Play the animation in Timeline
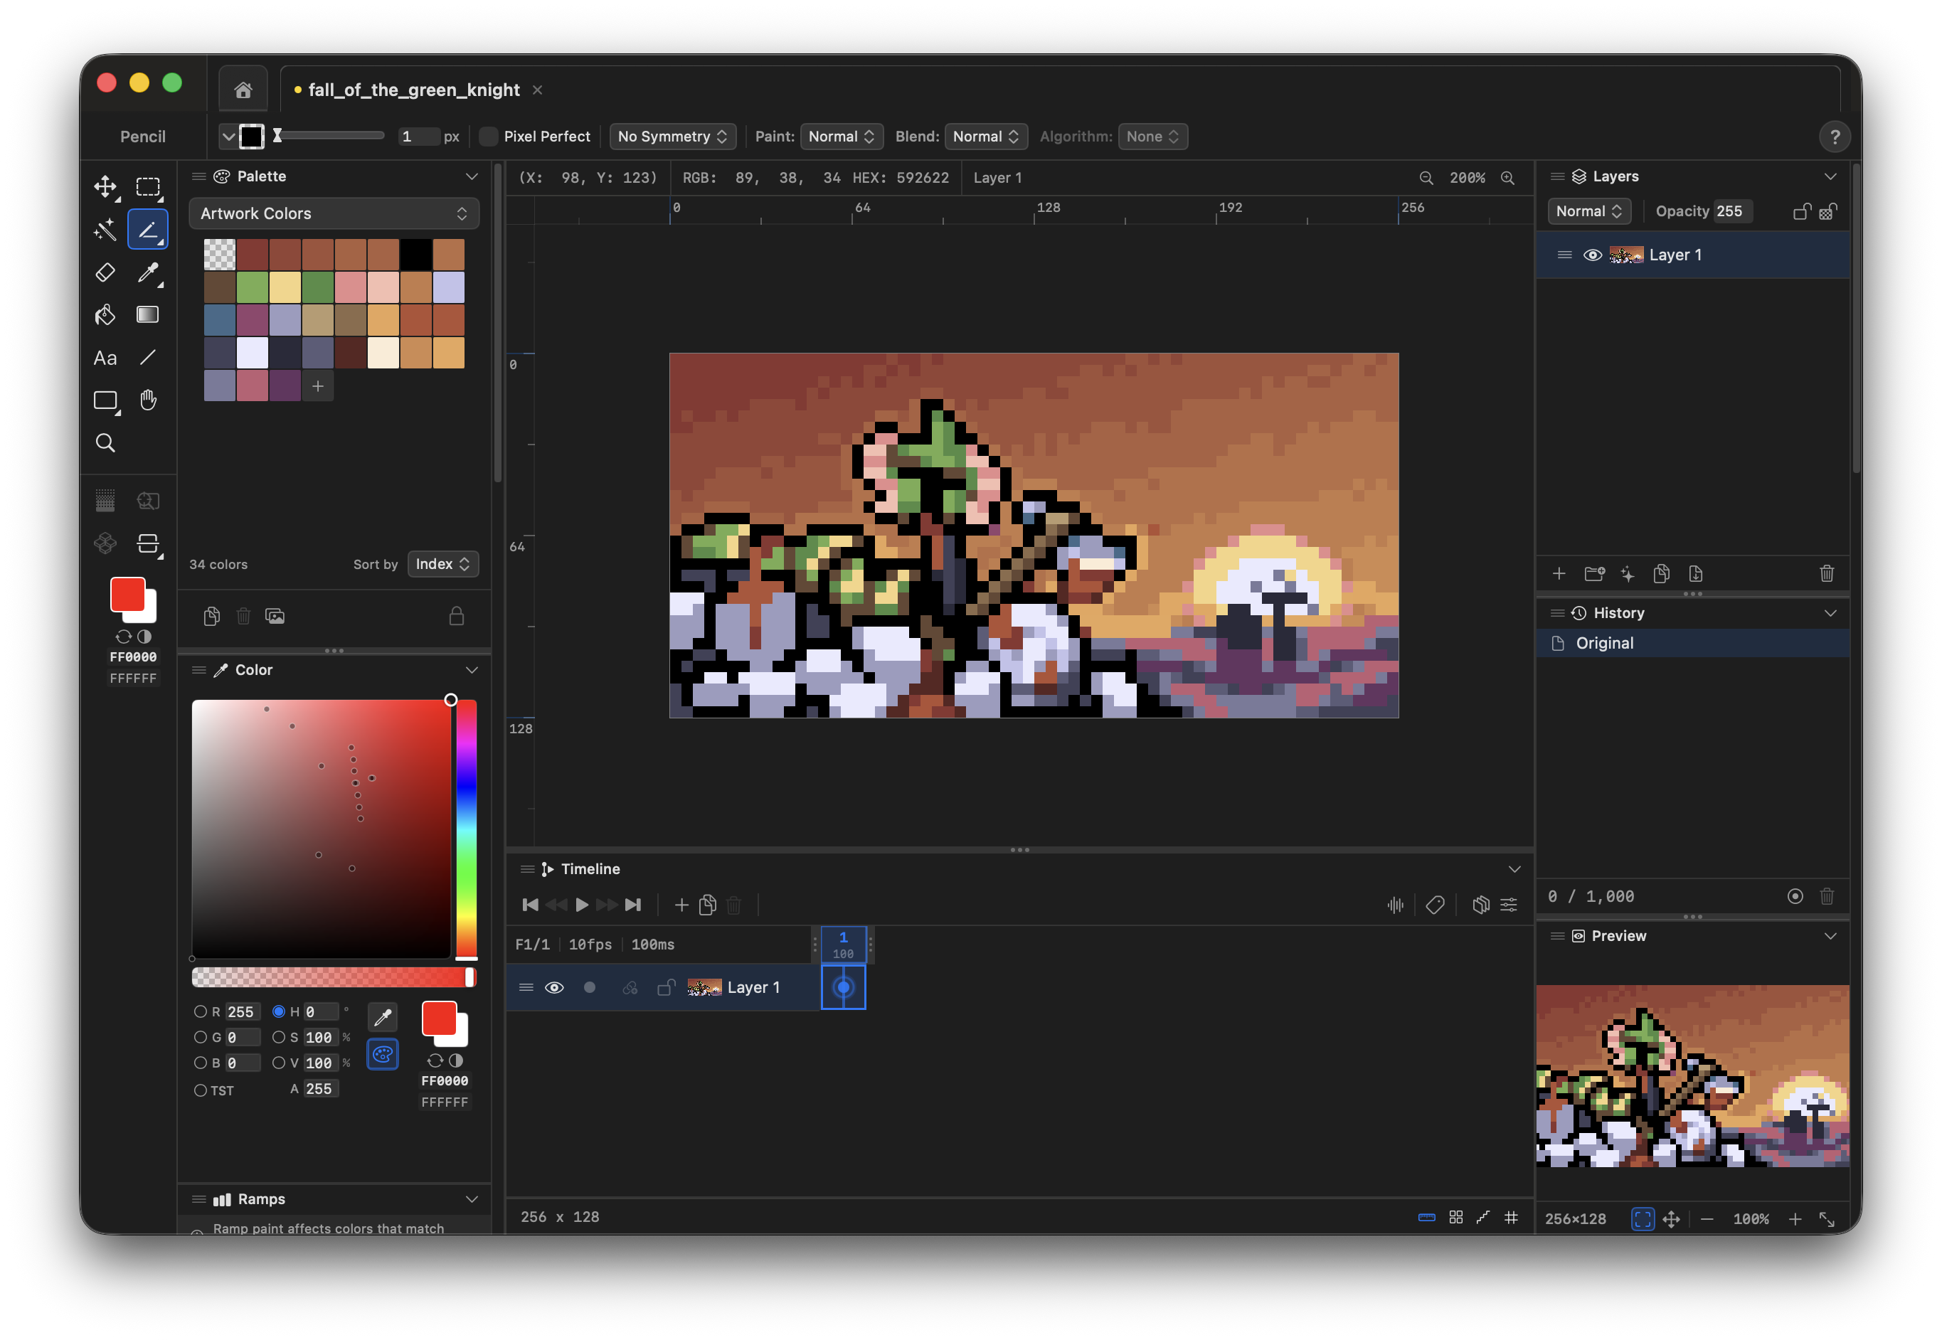 (x=582, y=905)
